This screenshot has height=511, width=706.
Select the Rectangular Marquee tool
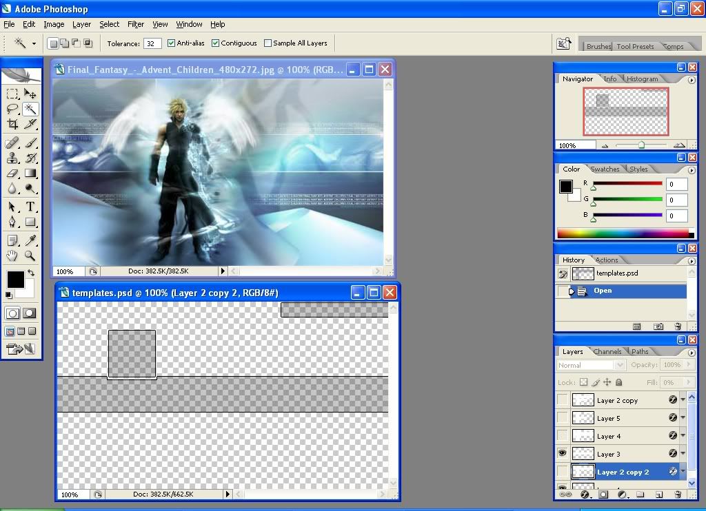point(12,94)
